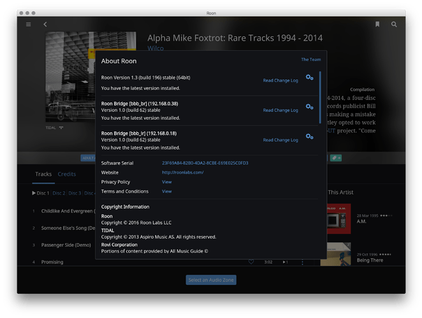422x318 pixels.
Task: Click the software serial number link
Action: click(x=205, y=163)
